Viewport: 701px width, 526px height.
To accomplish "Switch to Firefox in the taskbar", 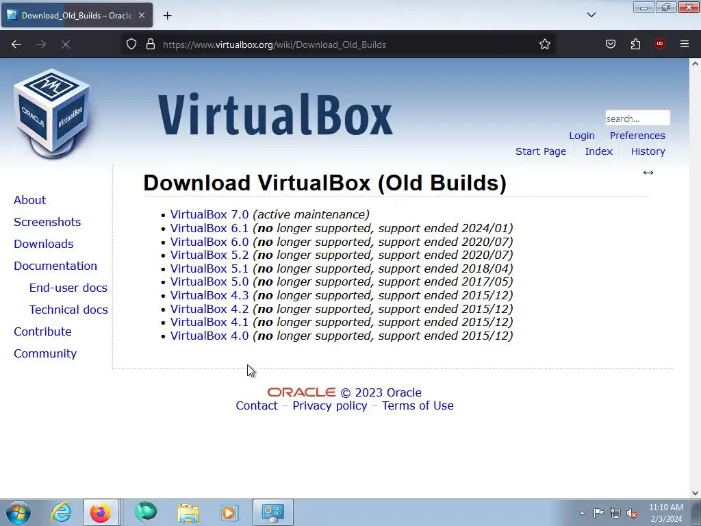I will pos(101,512).
